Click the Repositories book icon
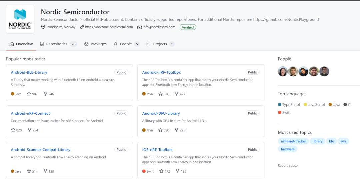The width and height of the screenshot is (360, 181). coord(42,44)
